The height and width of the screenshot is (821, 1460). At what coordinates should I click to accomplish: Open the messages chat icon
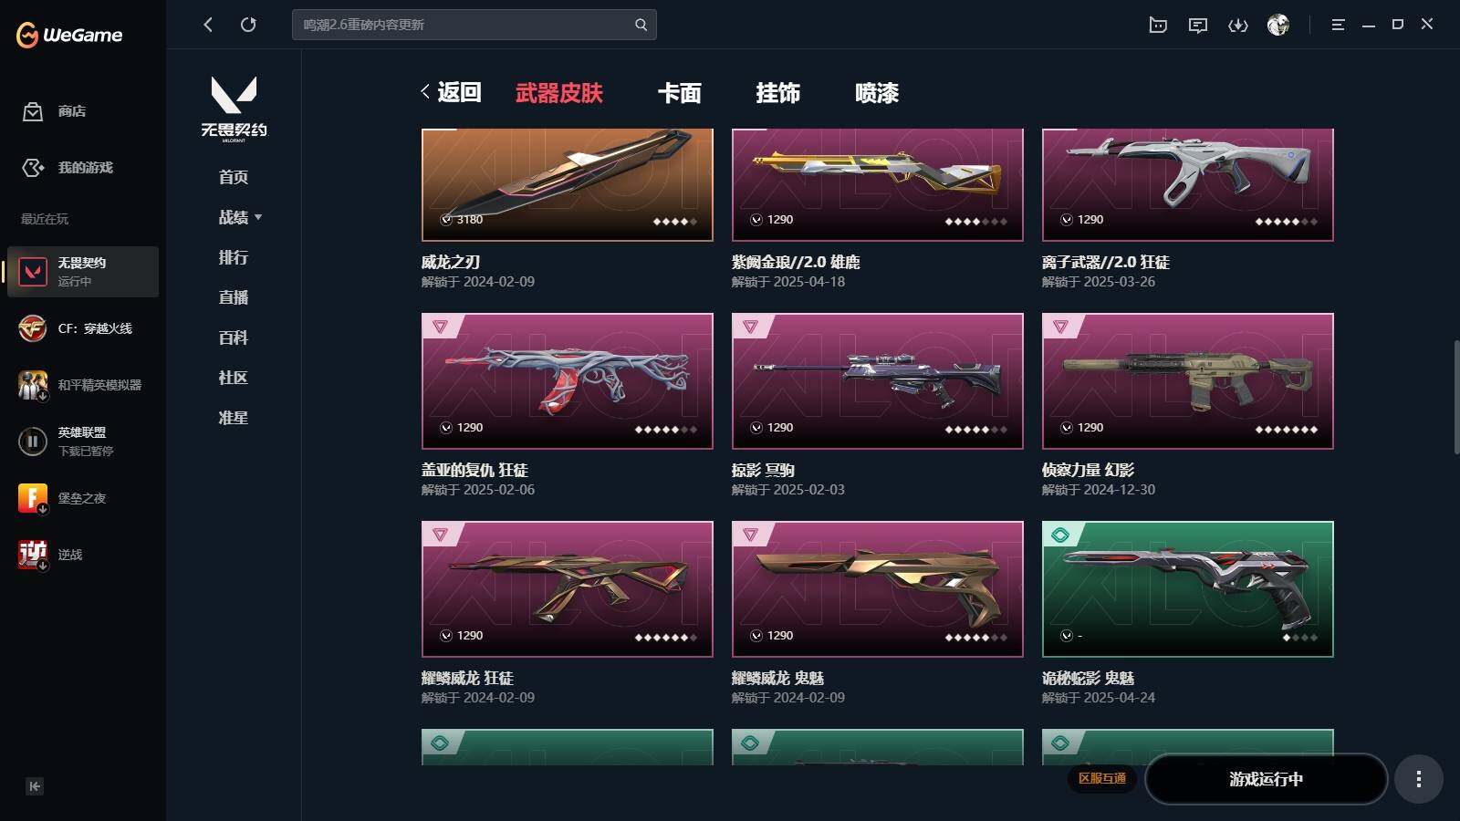pos(1198,26)
